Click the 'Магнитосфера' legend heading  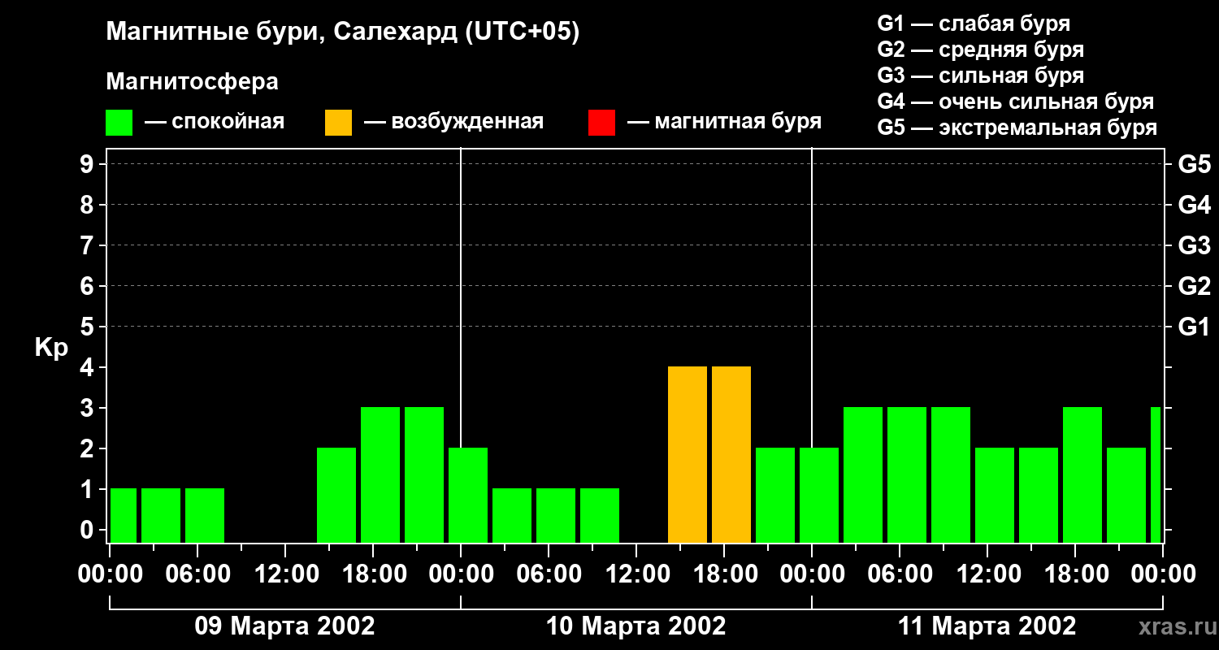tap(192, 82)
